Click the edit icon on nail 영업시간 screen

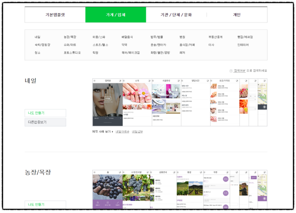point(207,81)
